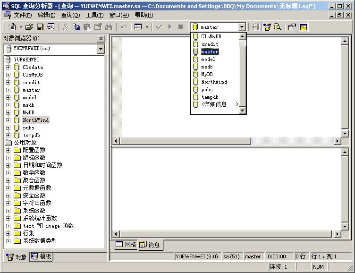
Task: Click the Execute Mode grid icon
Action: [x=138, y=27]
